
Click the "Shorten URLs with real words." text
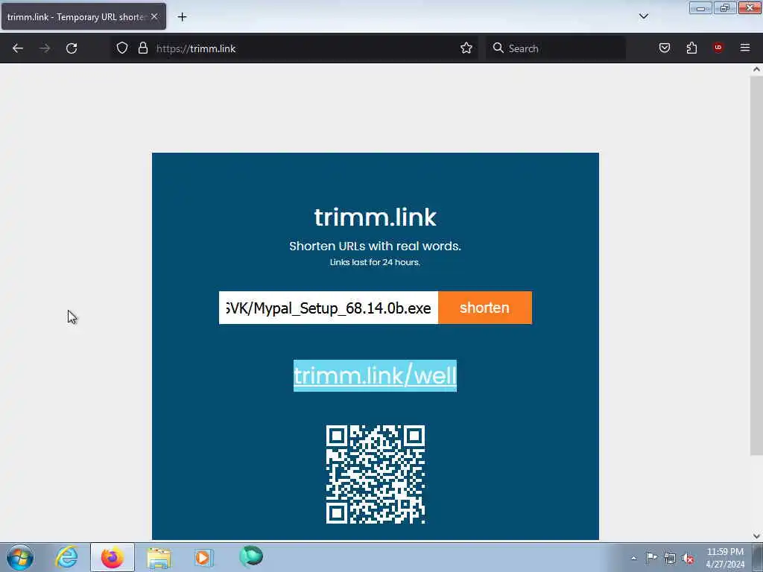click(x=375, y=246)
